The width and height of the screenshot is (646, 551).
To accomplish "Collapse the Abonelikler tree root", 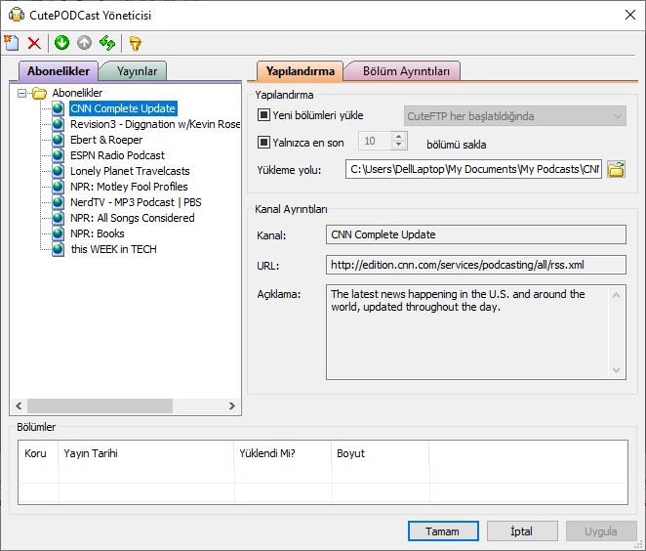I will click(21, 93).
